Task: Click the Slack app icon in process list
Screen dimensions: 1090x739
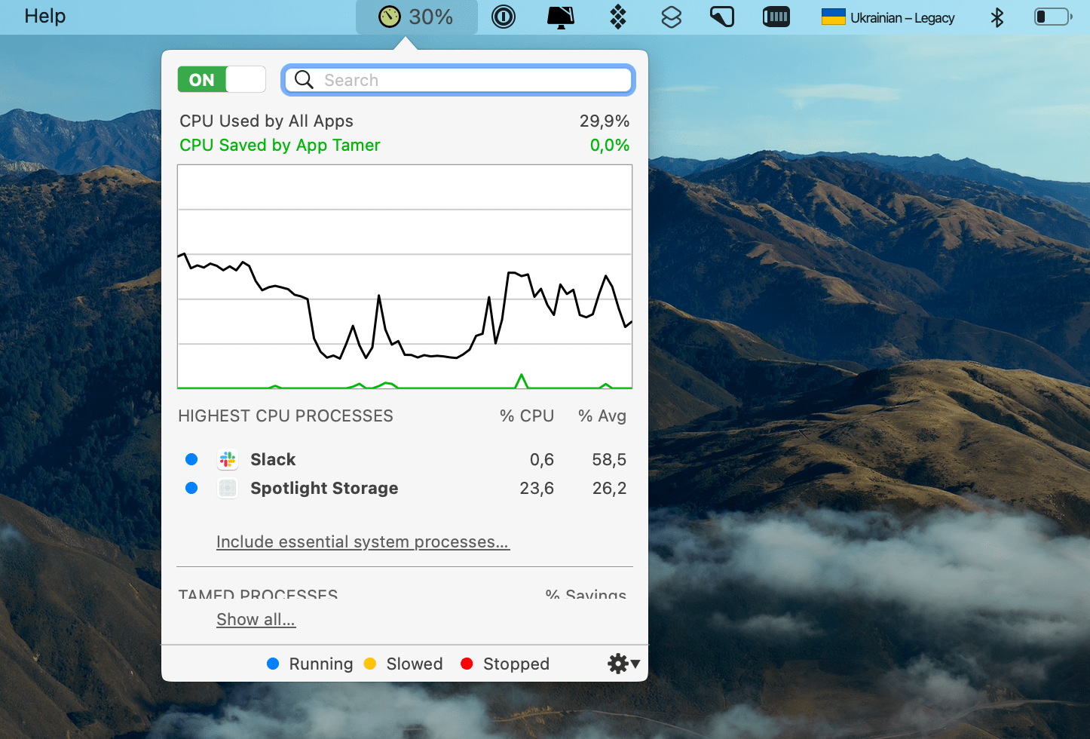Action: (x=228, y=459)
